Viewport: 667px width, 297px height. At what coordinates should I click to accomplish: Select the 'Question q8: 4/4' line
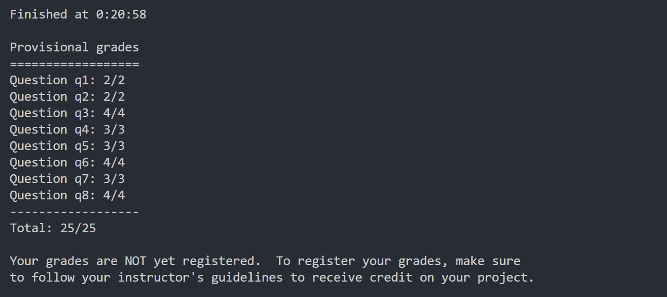[67, 195]
